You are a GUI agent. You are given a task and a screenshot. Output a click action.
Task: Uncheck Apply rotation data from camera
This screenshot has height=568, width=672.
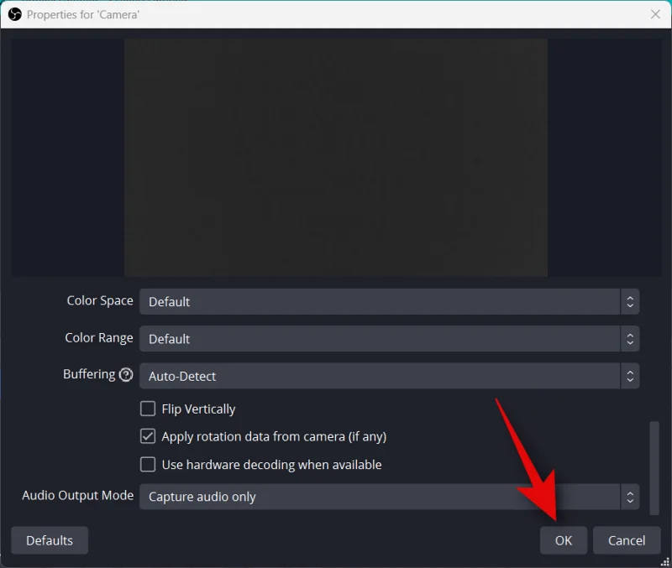(148, 436)
